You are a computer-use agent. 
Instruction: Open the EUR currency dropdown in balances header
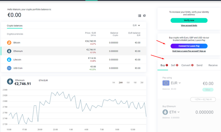pyautogui.click(x=136, y=25)
